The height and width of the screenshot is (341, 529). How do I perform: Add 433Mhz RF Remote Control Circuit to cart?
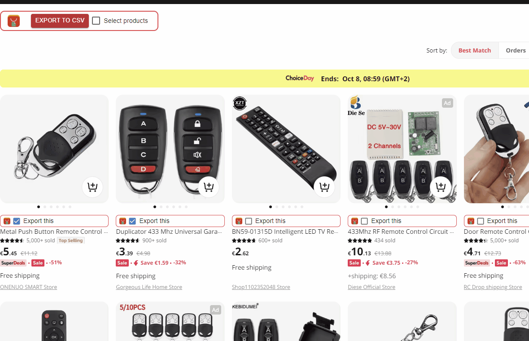440,187
